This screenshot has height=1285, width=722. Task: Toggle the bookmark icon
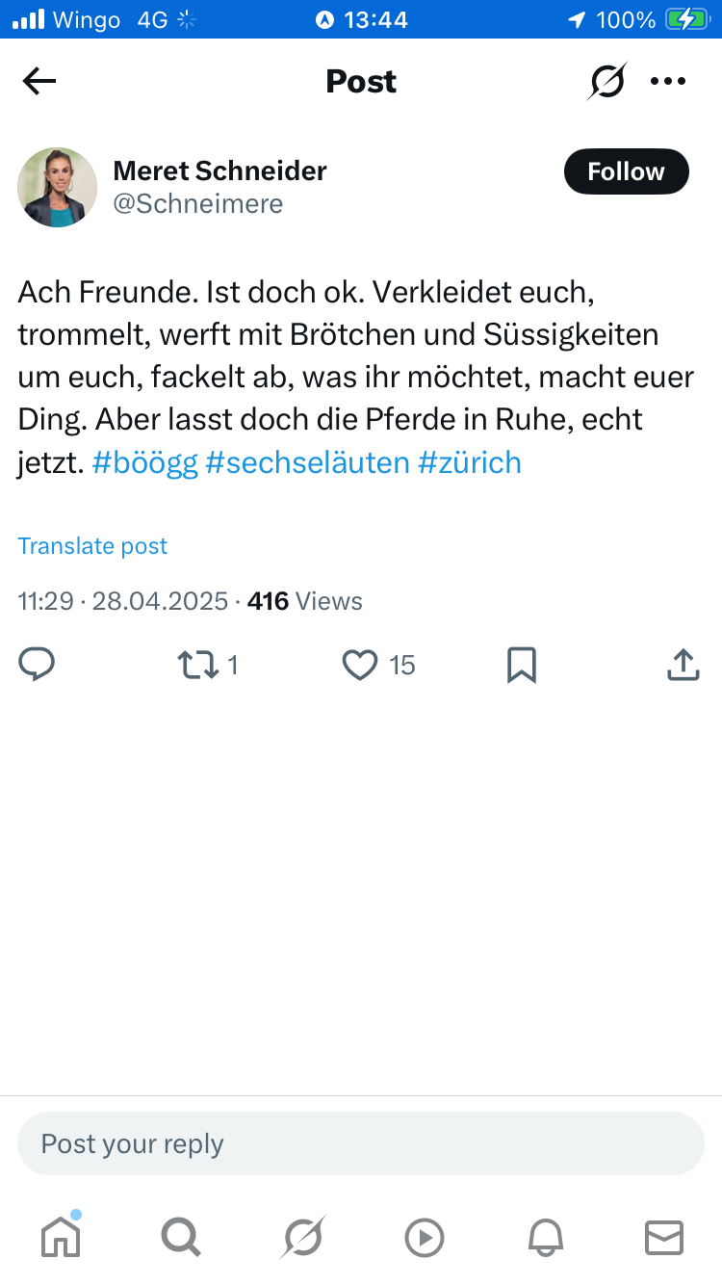(x=521, y=665)
